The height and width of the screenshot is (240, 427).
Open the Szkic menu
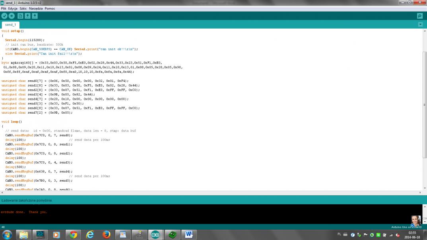click(x=23, y=8)
